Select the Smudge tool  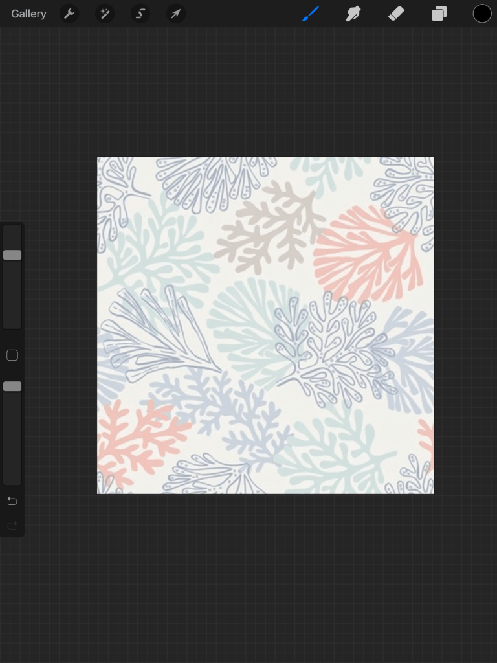click(353, 14)
